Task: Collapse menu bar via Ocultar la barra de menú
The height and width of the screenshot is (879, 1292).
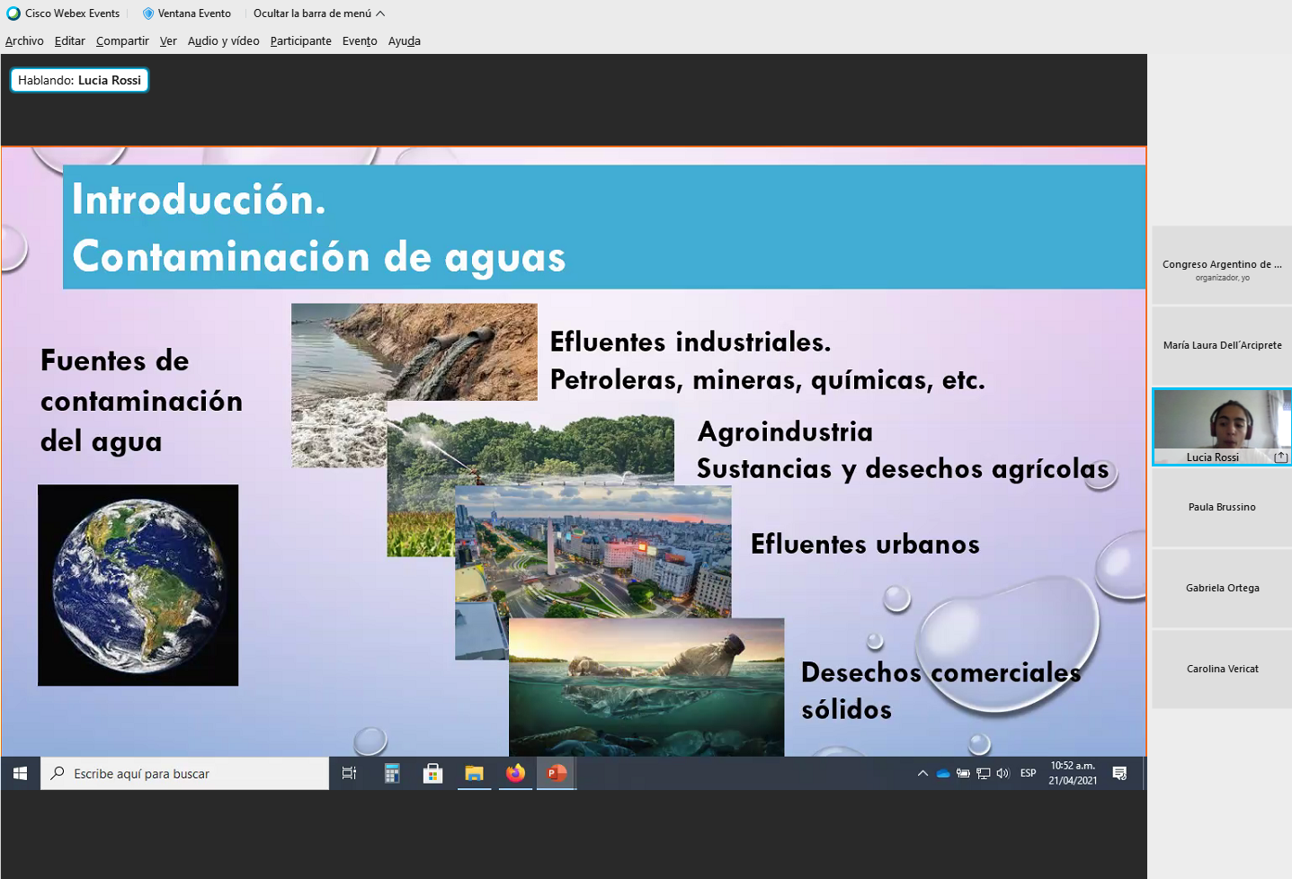Action: pos(318,13)
